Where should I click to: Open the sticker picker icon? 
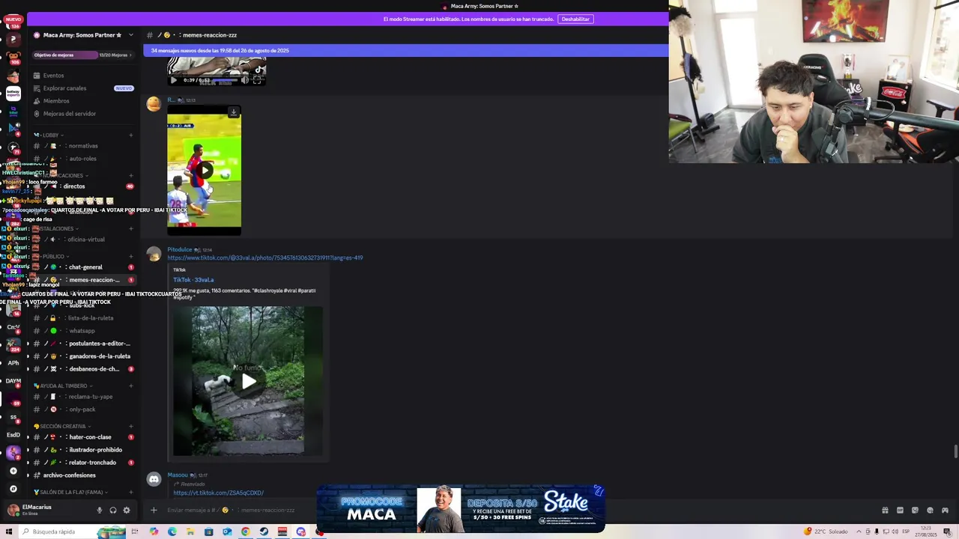tap(915, 511)
